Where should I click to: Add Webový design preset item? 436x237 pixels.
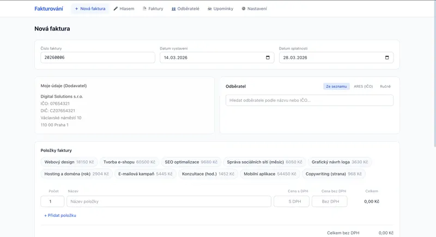[x=69, y=162]
